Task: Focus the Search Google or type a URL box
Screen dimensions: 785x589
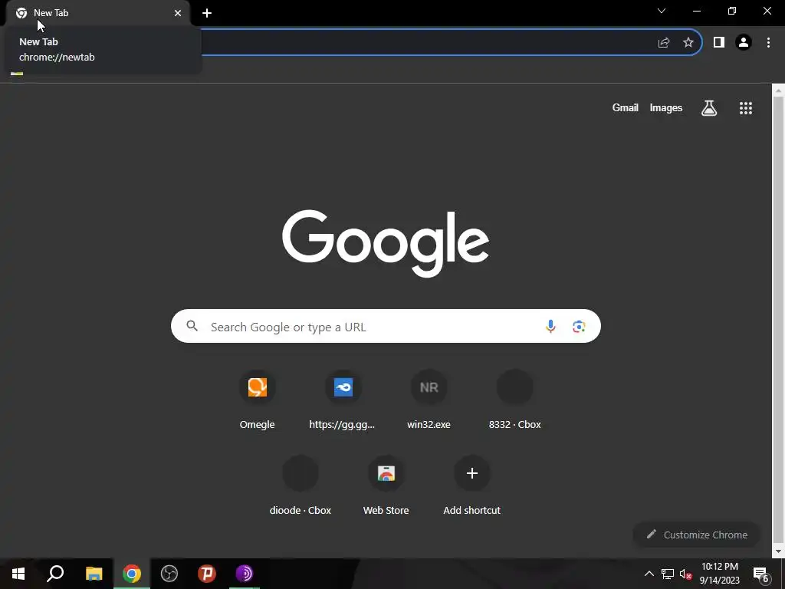Action: click(x=386, y=327)
